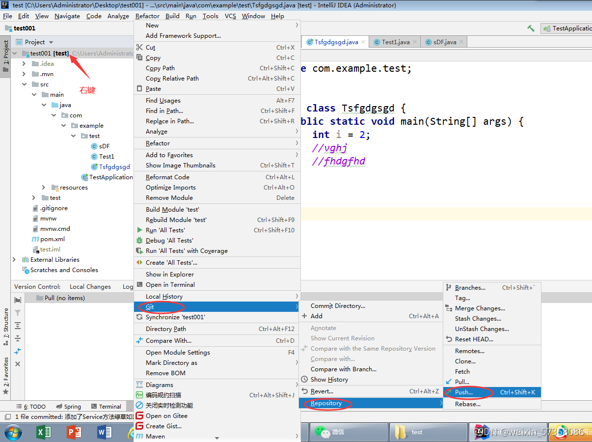Viewport: 592px width, 442px height.
Task: Click the Create Gist red icon
Action: click(x=139, y=426)
